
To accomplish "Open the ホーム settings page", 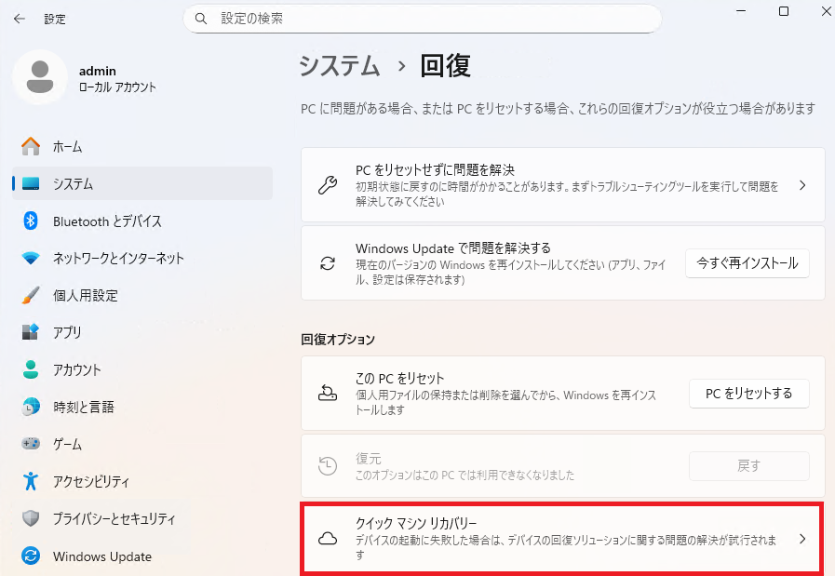I will tap(142, 146).
